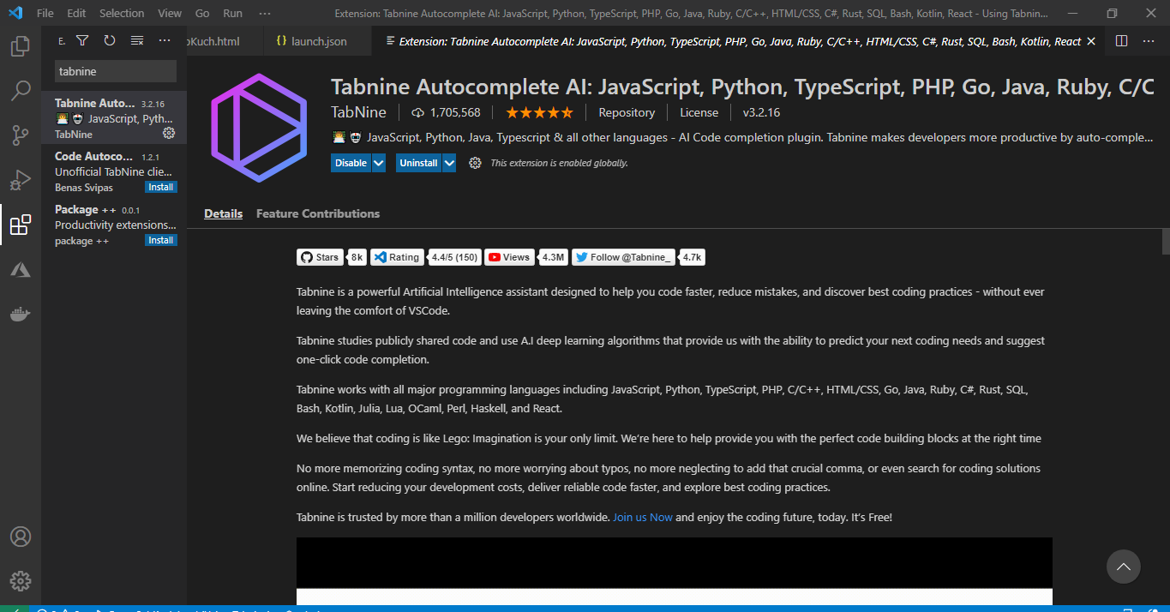1170x612 pixels.
Task: Open the View menu
Action: pos(169,13)
